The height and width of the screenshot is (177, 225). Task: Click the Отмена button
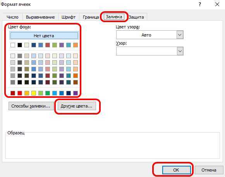point(209,170)
